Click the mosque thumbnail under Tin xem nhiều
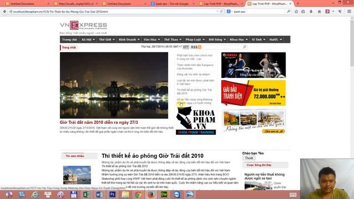354x199 pixels. 77,175
